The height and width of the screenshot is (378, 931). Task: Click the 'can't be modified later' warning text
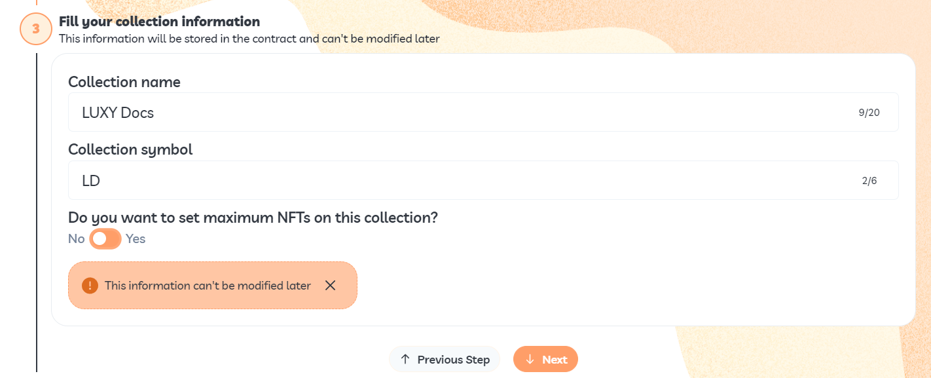(x=208, y=286)
